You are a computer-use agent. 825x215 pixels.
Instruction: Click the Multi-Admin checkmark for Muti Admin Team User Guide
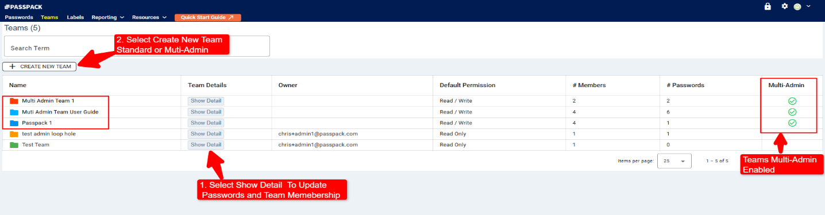point(792,112)
